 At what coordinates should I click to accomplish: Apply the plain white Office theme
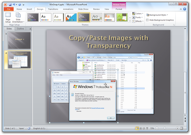point(46,18)
